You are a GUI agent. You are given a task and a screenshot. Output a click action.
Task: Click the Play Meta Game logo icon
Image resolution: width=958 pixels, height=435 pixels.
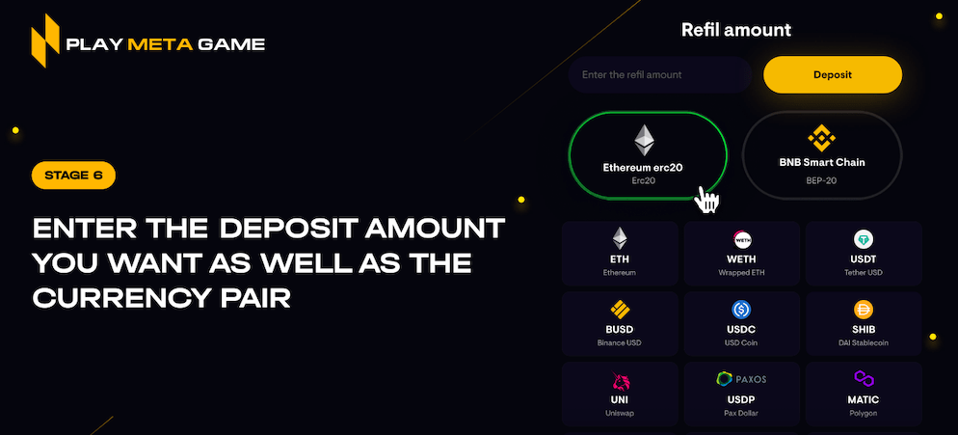tap(45, 41)
